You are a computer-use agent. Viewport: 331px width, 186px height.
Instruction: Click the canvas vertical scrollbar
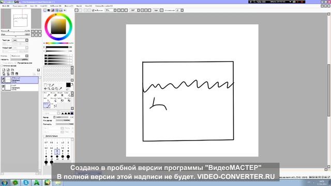coord(329,90)
